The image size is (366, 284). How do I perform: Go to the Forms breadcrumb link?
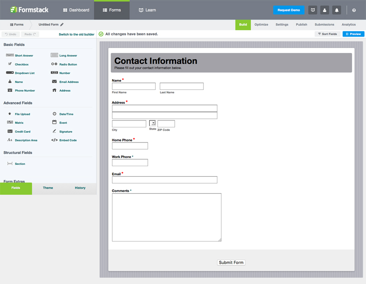pyautogui.click(x=16, y=25)
